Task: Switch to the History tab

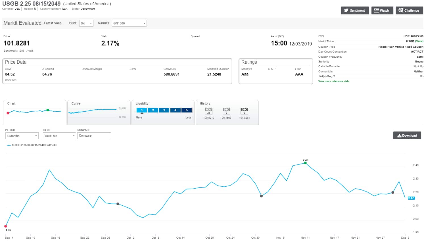Action: [x=227, y=112]
